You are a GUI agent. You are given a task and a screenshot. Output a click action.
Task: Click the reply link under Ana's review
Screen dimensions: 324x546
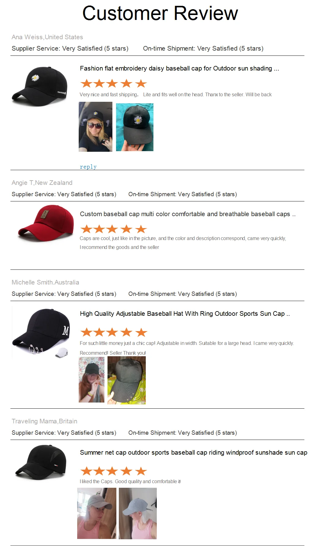point(88,167)
